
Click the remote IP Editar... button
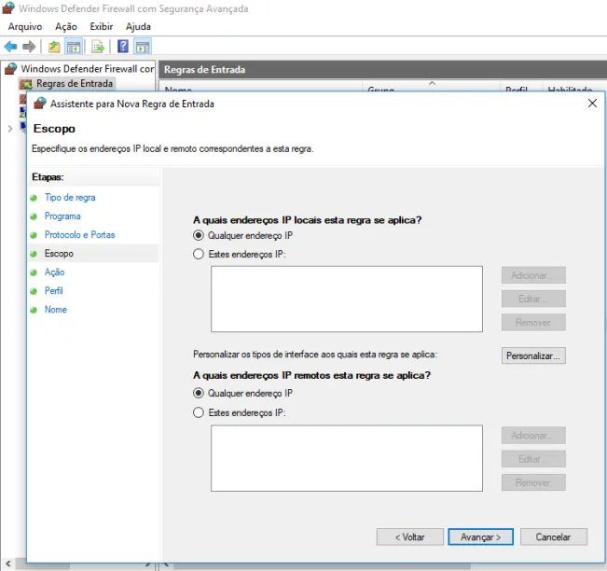533,459
